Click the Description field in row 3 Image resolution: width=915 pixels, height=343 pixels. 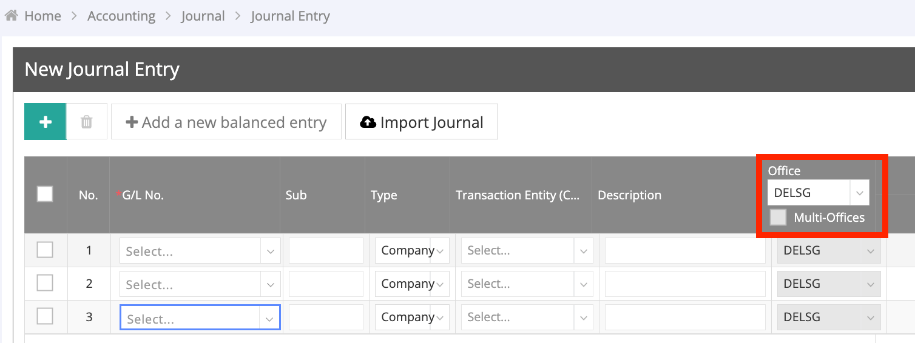685,317
